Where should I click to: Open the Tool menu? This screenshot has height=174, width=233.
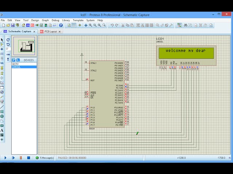[x=26, y=20]
